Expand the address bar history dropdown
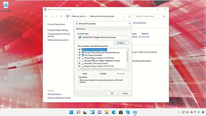 123,16
